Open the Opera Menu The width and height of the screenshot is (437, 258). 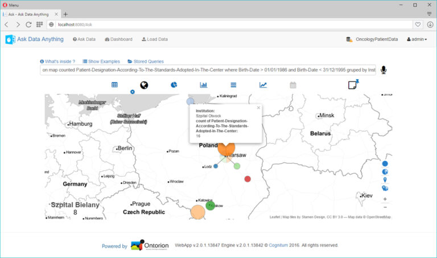click(10, 5)
